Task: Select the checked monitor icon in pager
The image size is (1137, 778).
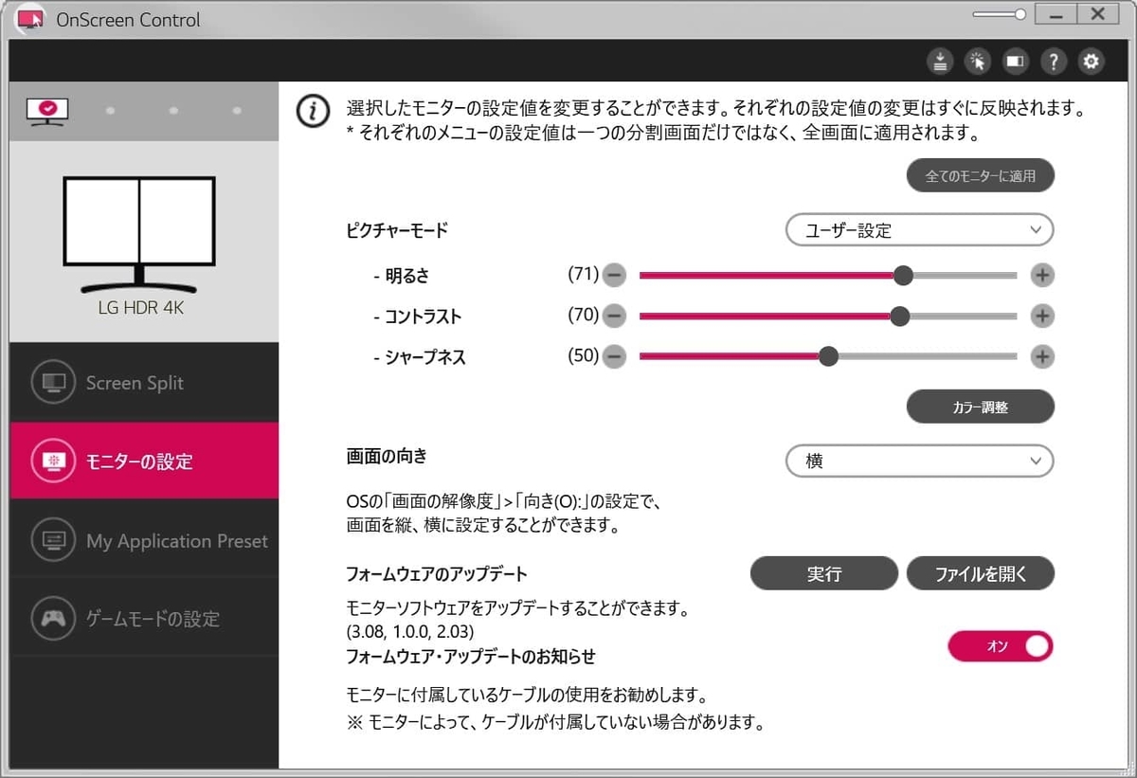Action: (x=46, y=111)
